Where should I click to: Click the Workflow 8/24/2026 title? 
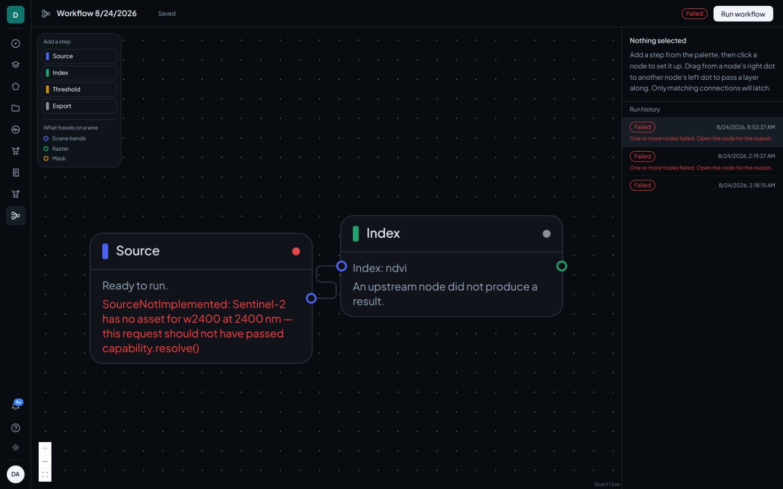click(x=97, y=14)
